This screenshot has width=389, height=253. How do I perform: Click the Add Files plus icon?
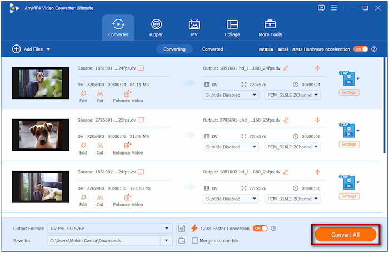[x=16, y=49]
